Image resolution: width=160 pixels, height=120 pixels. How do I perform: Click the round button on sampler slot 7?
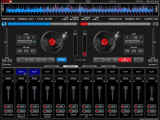point(91,81)
